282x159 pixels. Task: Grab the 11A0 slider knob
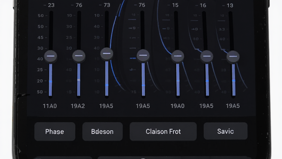pos(51,56)
